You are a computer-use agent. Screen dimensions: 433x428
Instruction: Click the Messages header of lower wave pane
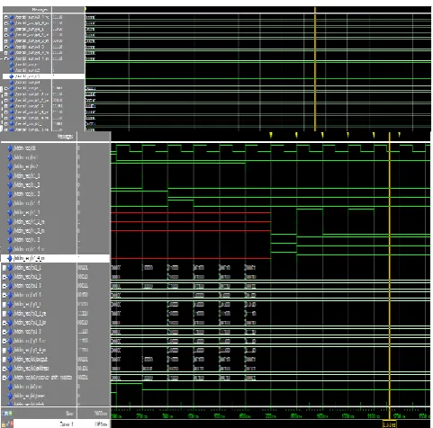coord(65,137)
